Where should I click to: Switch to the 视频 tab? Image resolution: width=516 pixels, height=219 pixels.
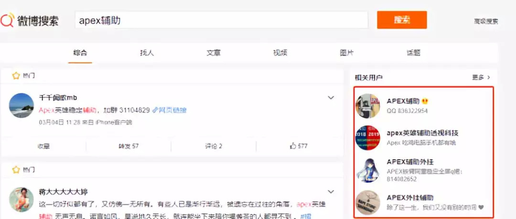click(x=280, y=52)
